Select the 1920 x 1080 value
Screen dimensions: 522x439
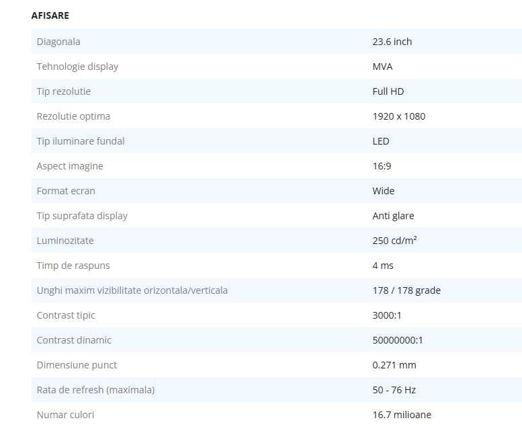click(x=399, y=116)
